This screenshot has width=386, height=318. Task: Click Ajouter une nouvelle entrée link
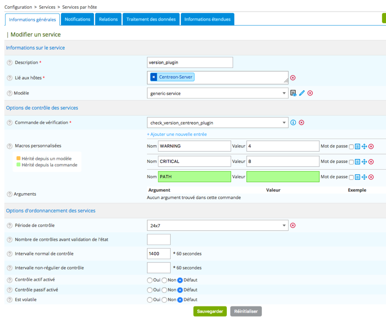tap(177, 134)
